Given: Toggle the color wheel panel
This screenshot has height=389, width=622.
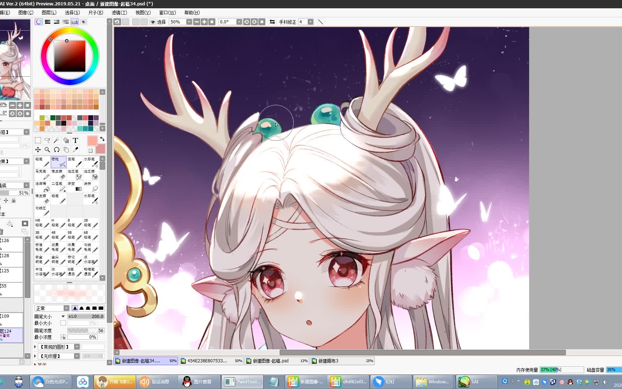Looking at the screenshot, I should point(39,22).
